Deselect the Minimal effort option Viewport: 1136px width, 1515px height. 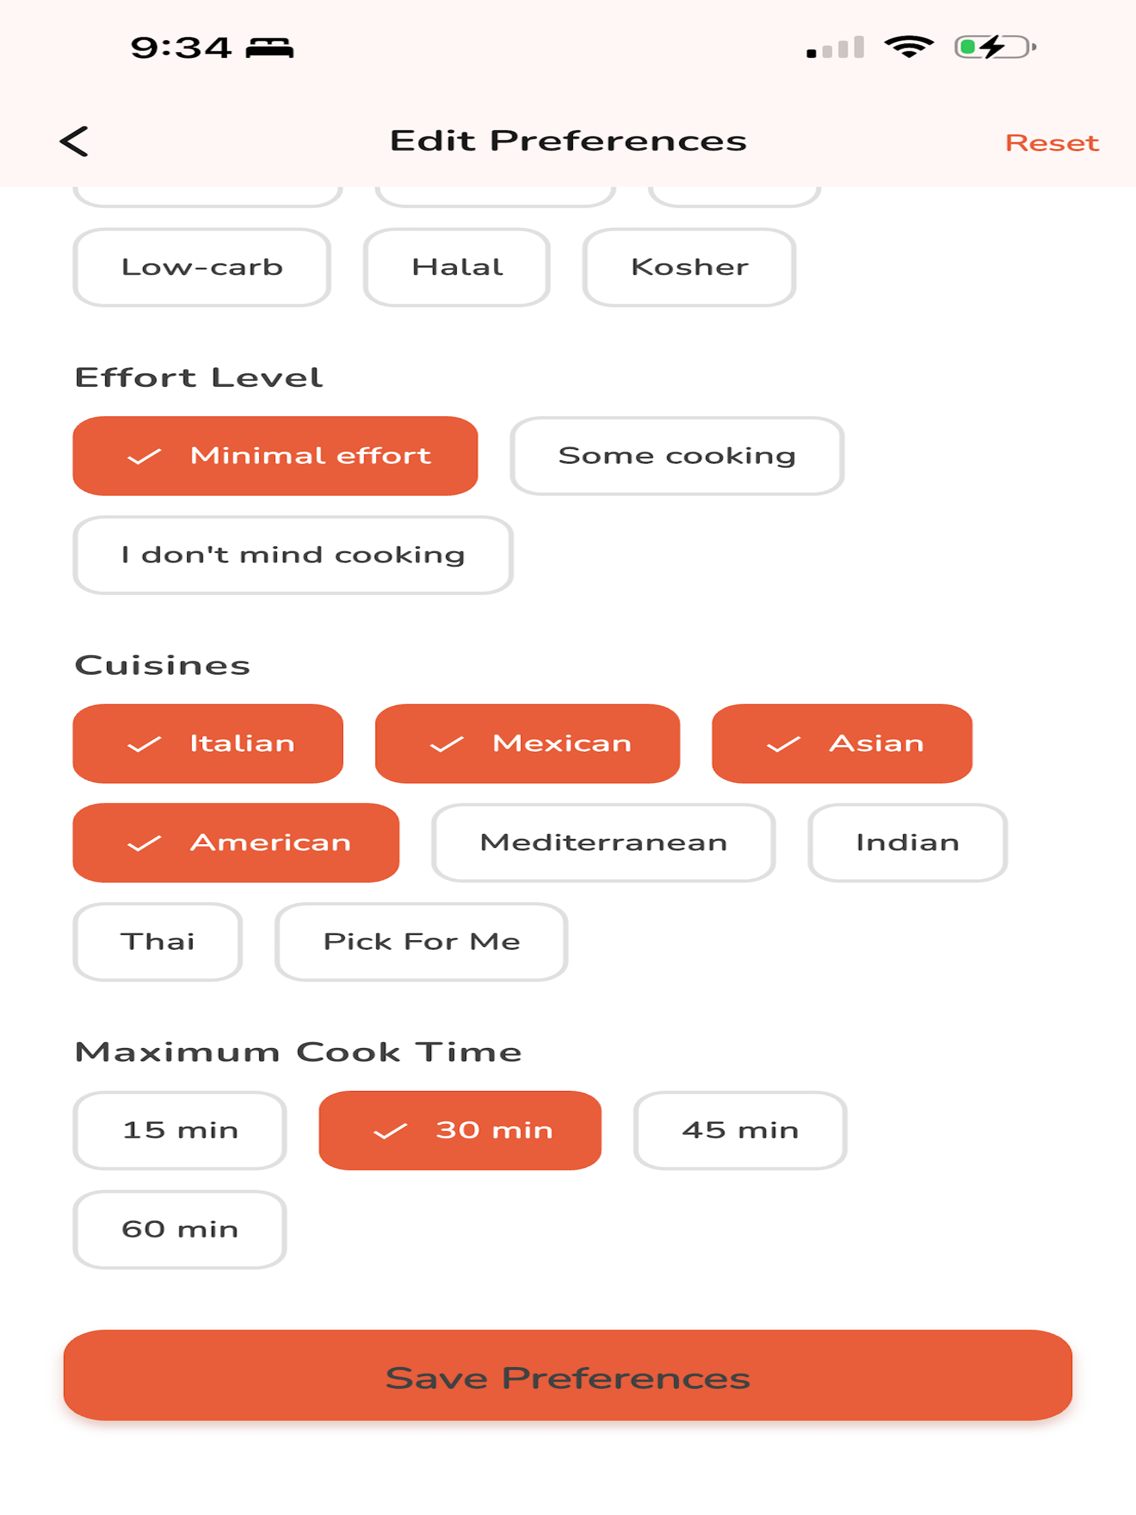275,455
